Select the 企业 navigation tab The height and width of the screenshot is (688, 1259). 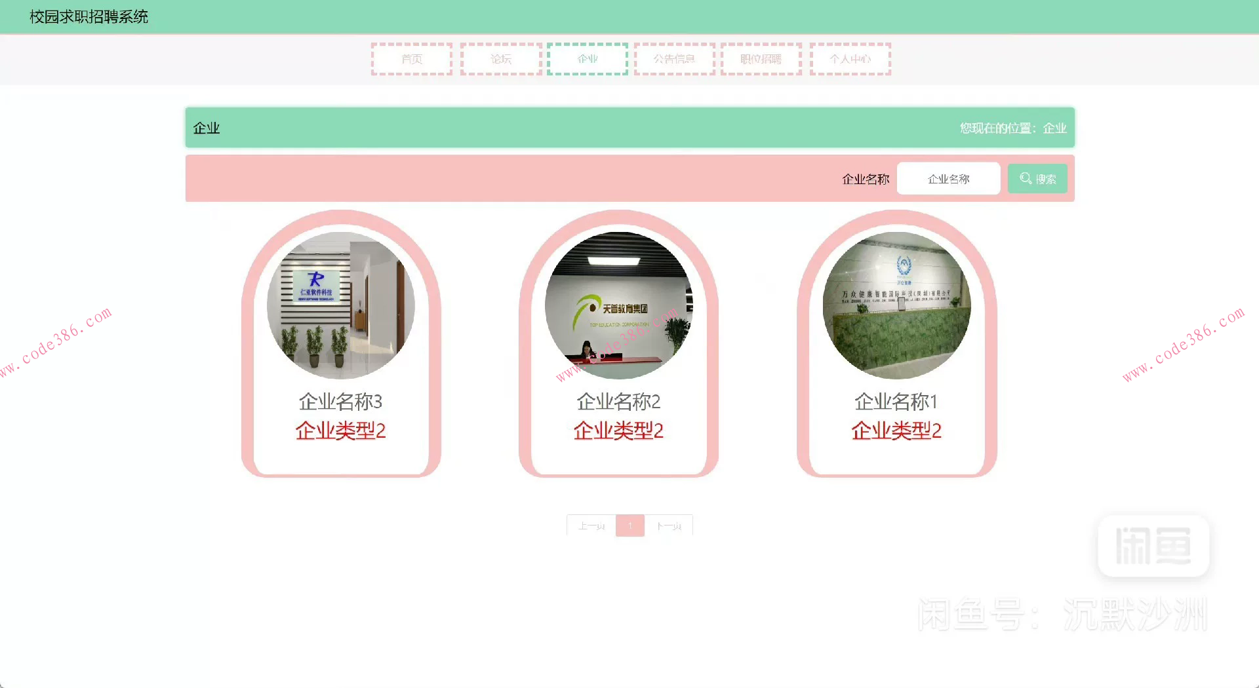[587, 59]
